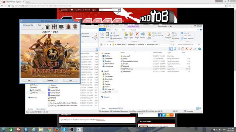Open the PC platform tab on ModDB

click(117, 21)
